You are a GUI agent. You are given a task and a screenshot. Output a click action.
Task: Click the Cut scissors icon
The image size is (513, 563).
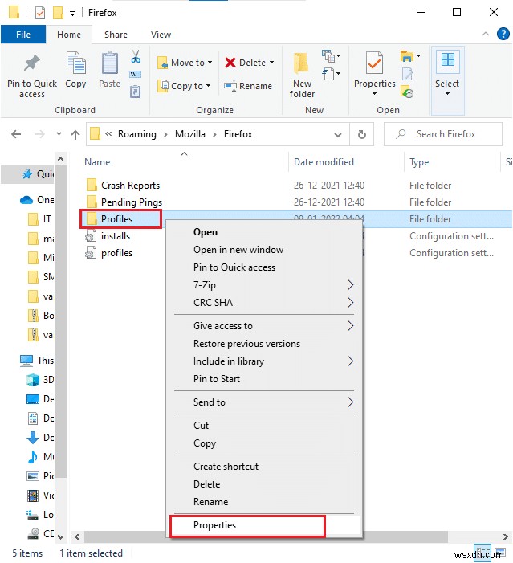click(136, 57)
